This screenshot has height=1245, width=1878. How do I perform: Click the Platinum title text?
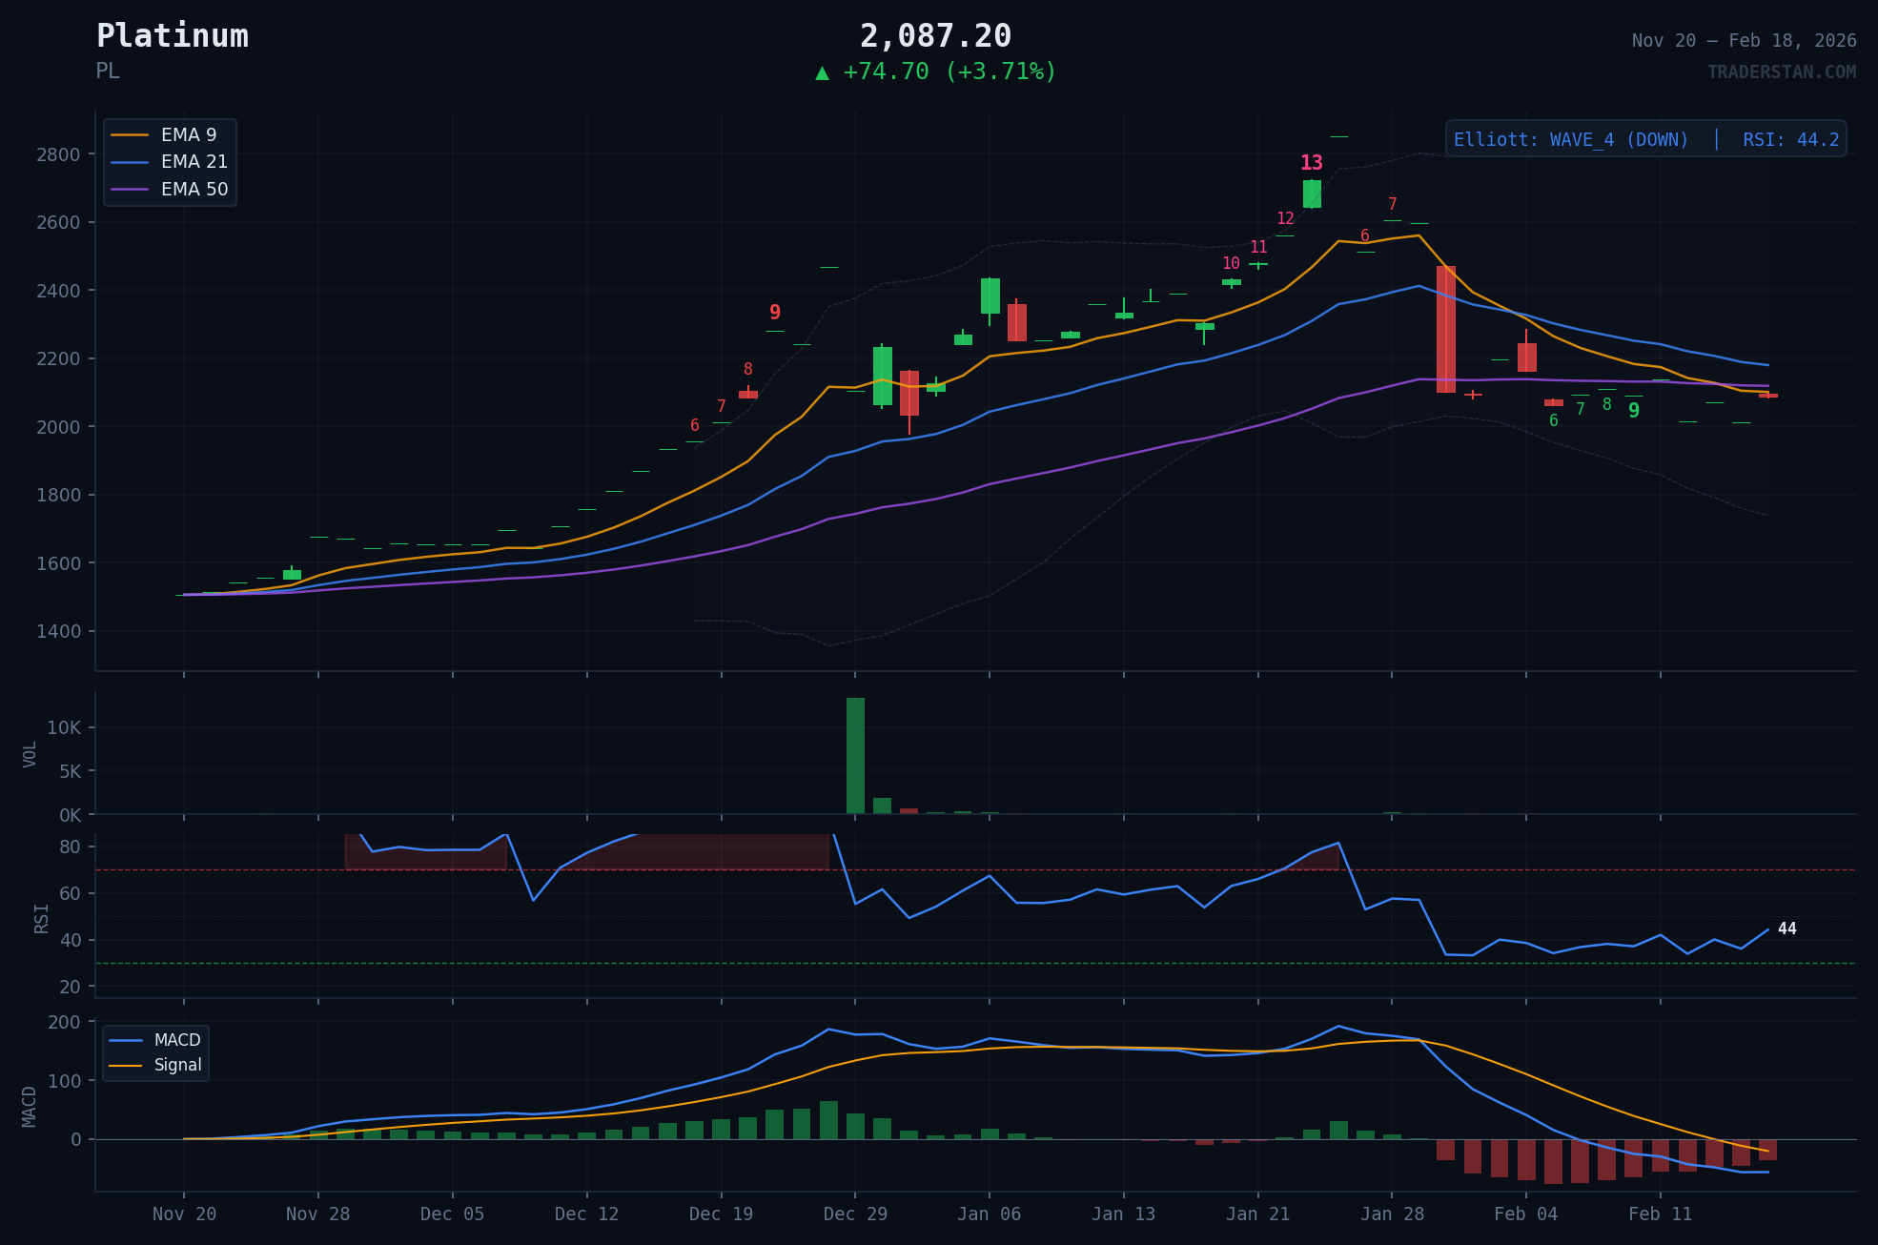click(x=173, y=36)
